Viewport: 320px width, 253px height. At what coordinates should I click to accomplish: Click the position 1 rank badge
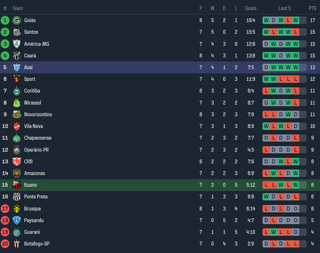tap(5, 20)
